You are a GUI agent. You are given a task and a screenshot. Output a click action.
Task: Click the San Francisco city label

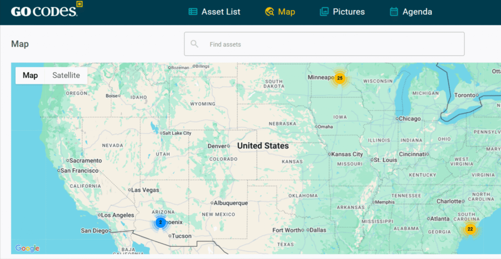point(80,171)
